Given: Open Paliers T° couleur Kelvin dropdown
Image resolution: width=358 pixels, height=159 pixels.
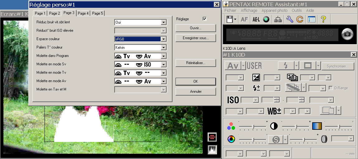Looking at the screenshot, I should [x=163, y=47].
